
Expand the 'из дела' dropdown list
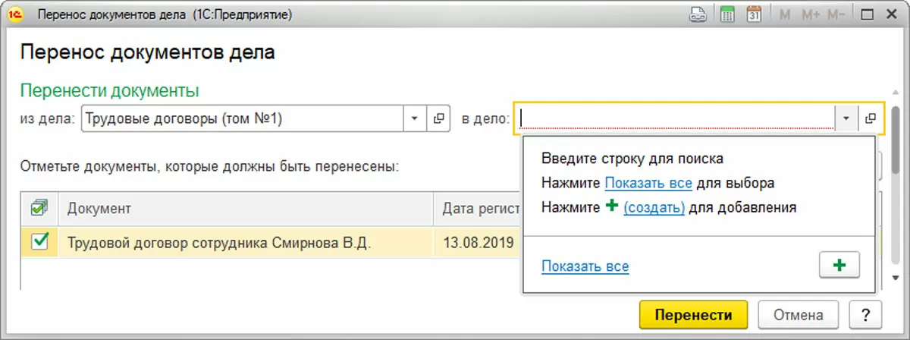click(x=414, y=119)
